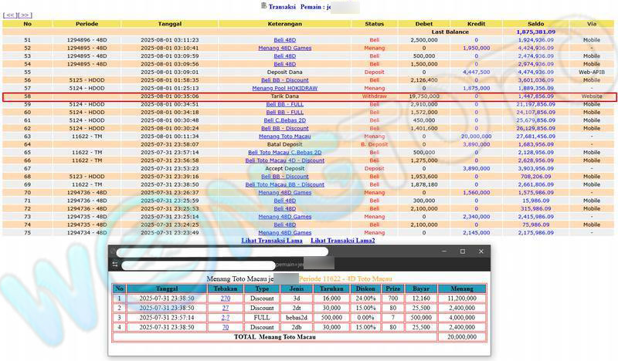Click Website via cell in row 58
Viewport: 618px width, 361px height.
pos(592,96)
